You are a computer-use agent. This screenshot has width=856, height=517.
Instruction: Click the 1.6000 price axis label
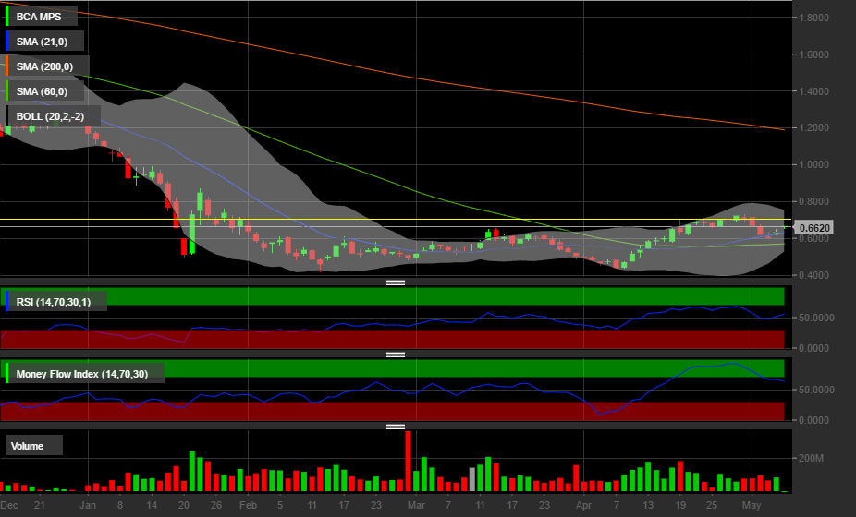tap(813, 54)
